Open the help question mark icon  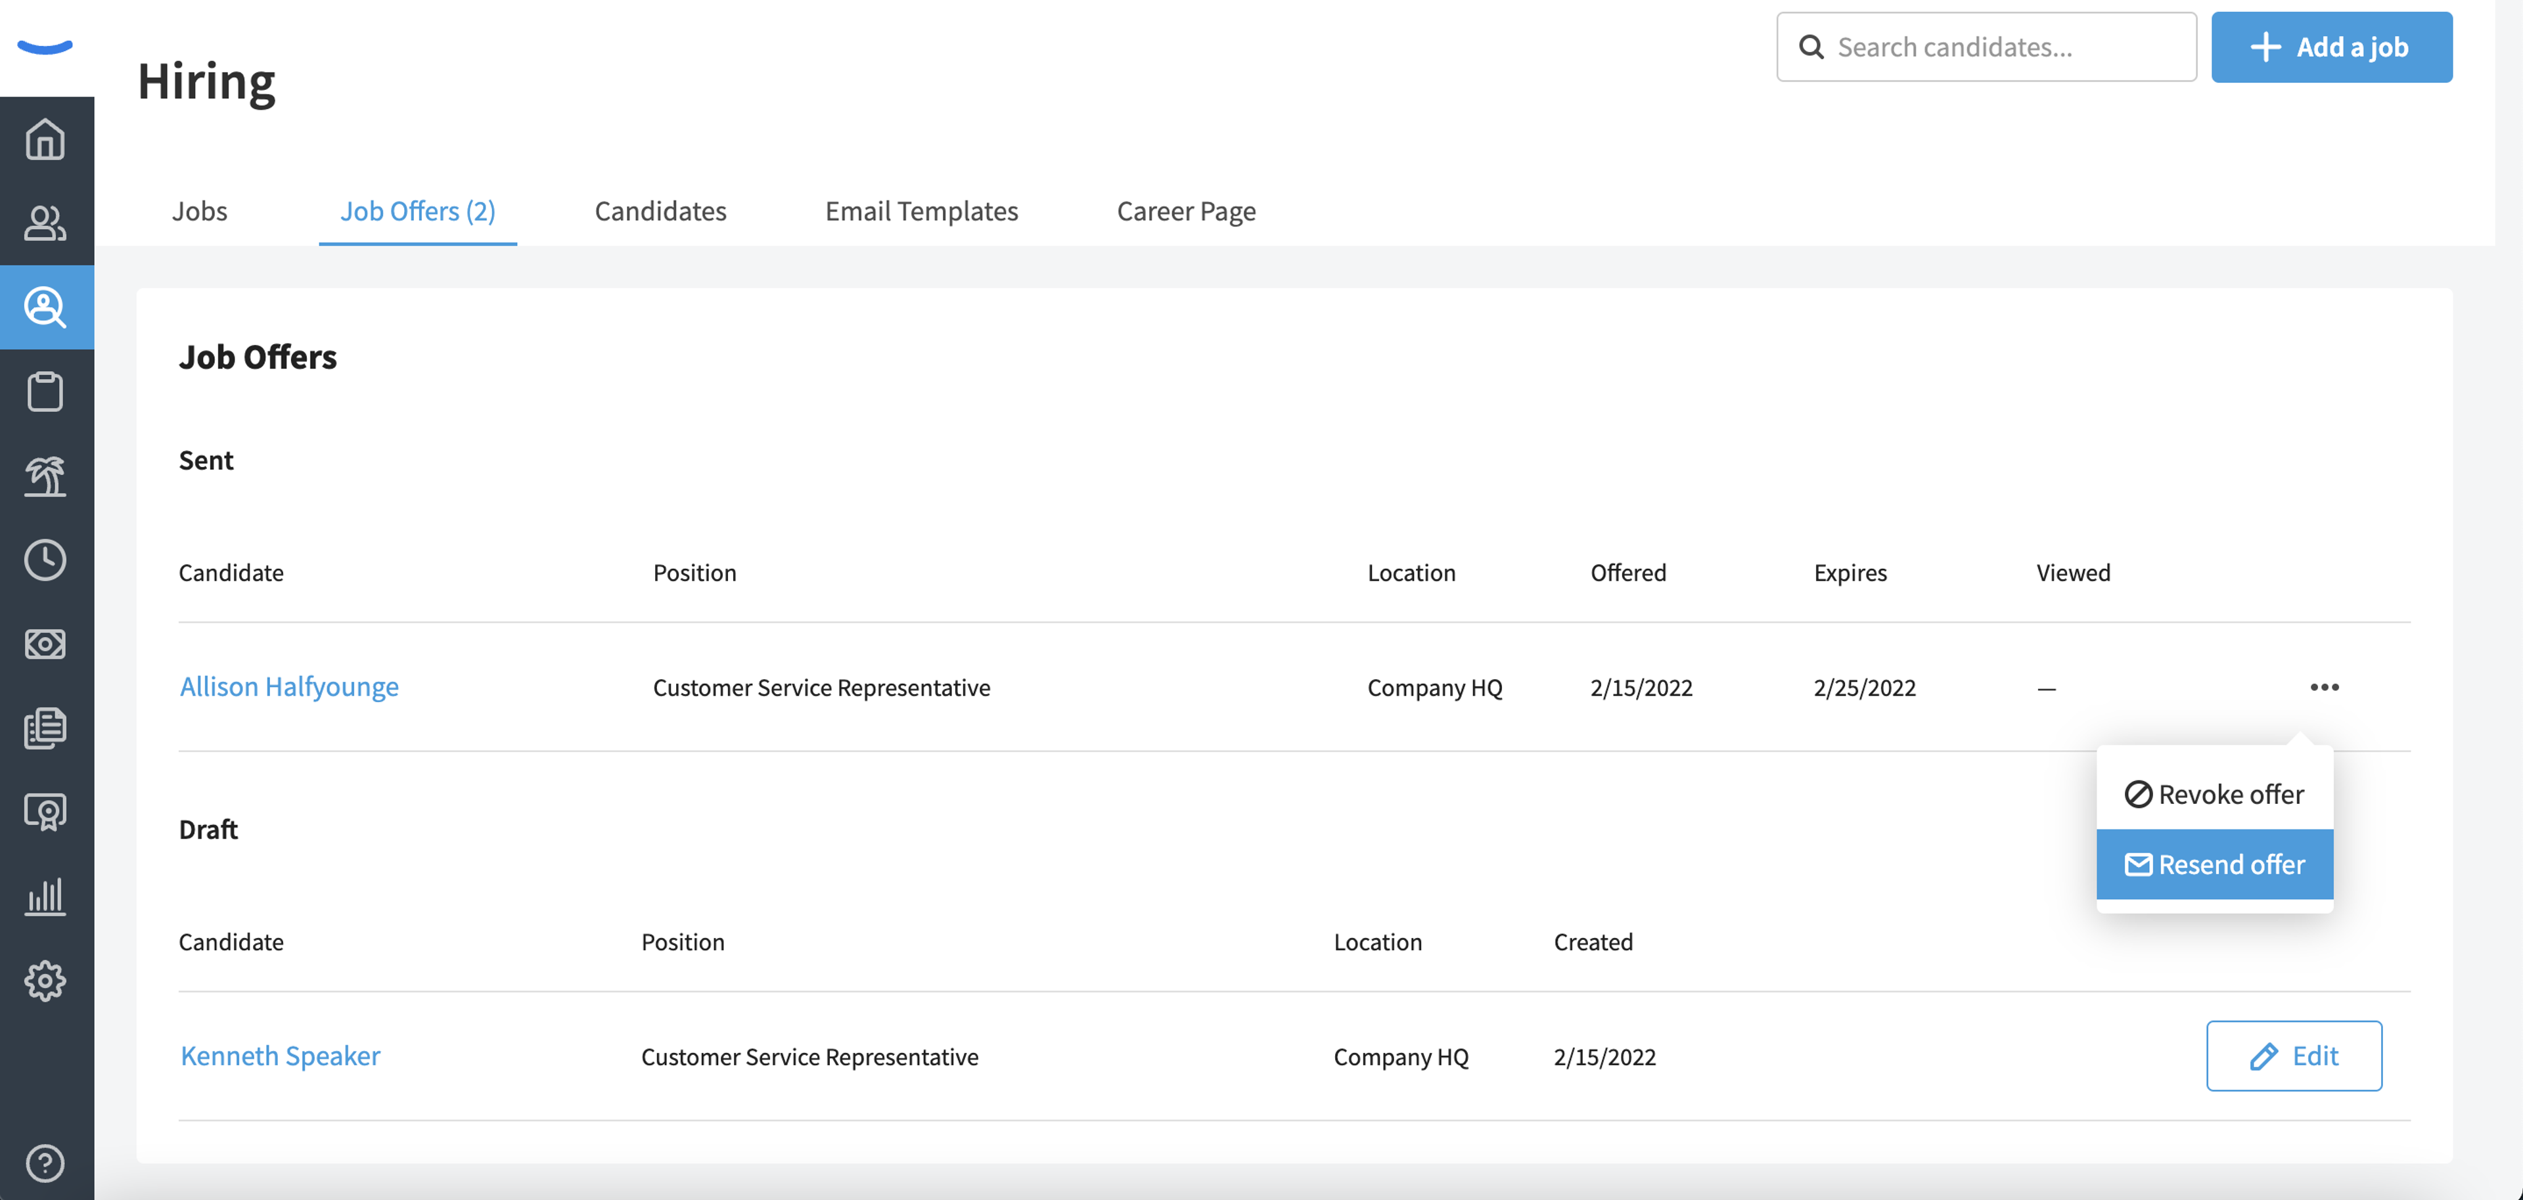[45, 1163]
